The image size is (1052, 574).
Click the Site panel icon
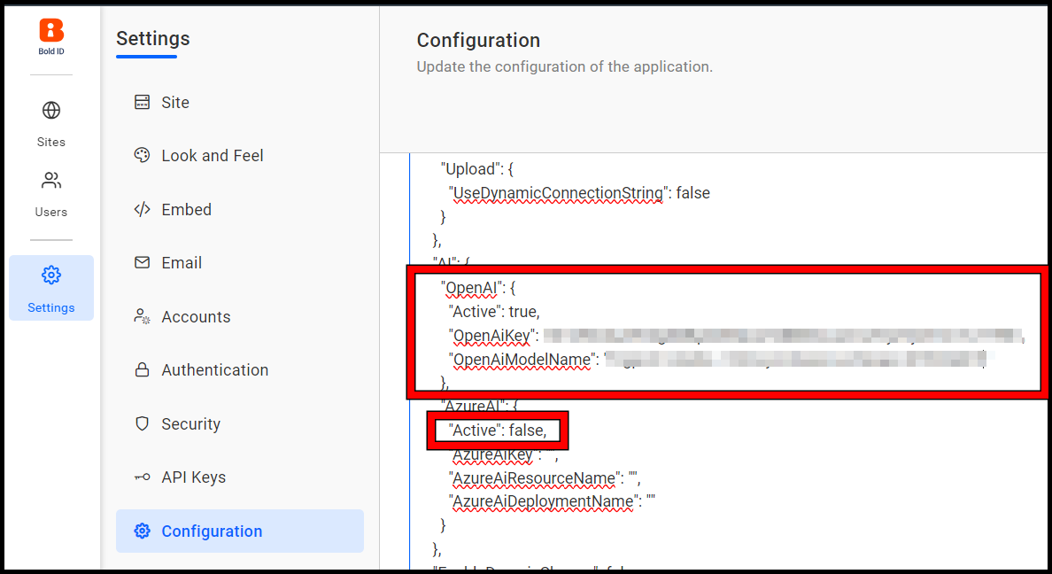[x=142, y=102]
